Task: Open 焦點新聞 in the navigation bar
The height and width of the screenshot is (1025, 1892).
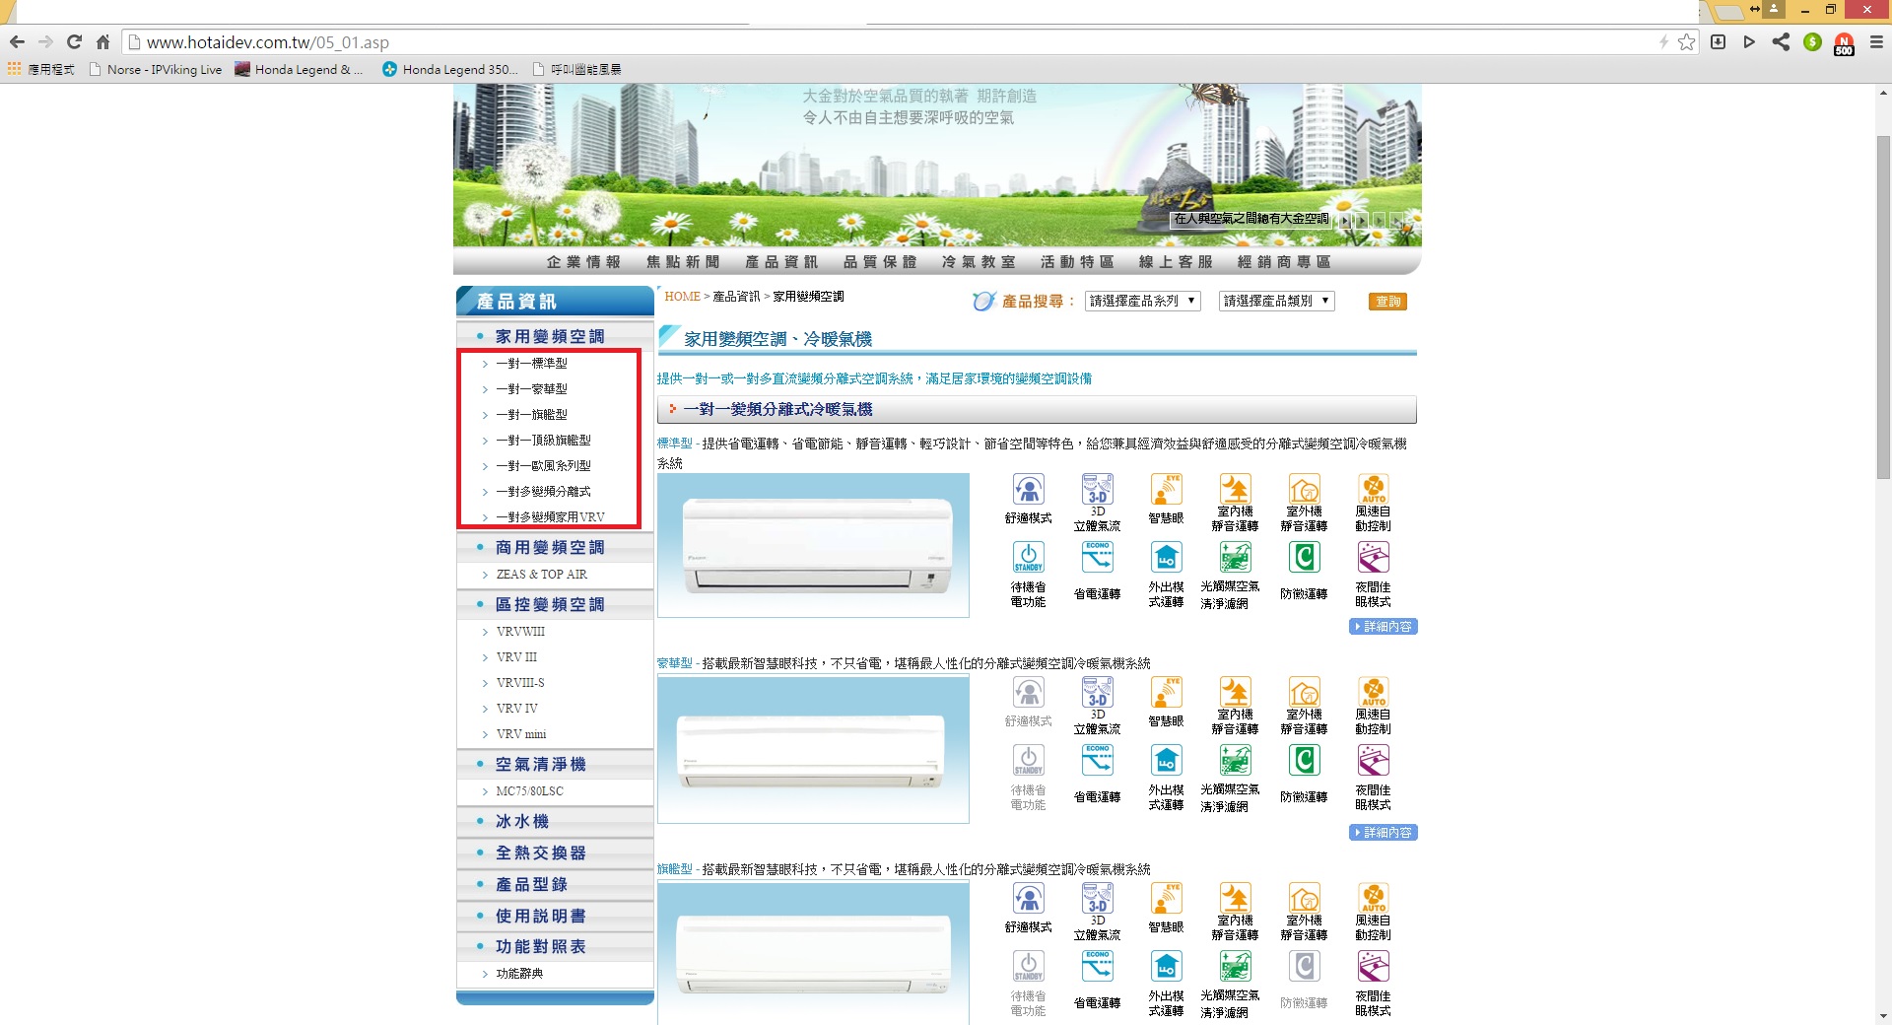Action: [683, 262]
